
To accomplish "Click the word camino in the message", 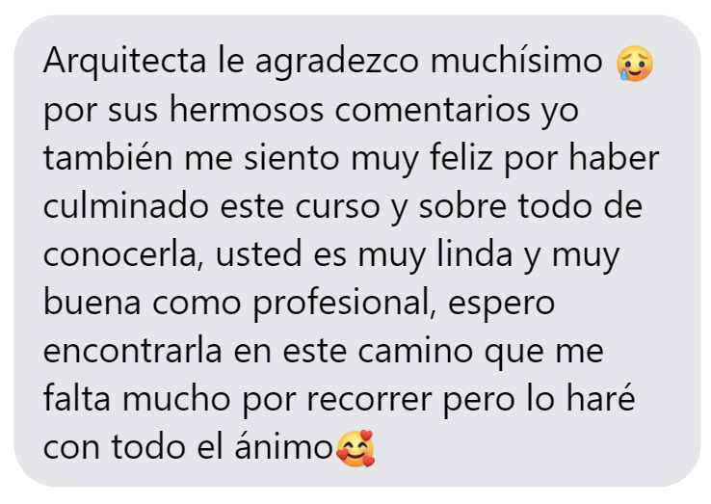I will point(415,351).
